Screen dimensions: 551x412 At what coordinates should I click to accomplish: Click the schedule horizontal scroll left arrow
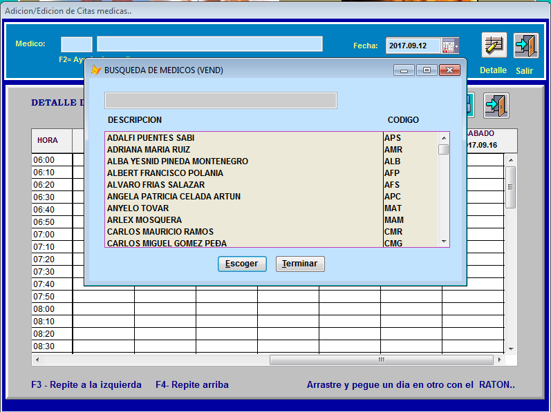pyautogui.click(x=37, y=360)
